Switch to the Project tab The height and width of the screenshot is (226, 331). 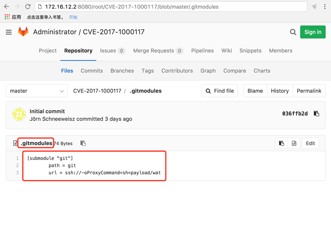[x=48, y=51]
